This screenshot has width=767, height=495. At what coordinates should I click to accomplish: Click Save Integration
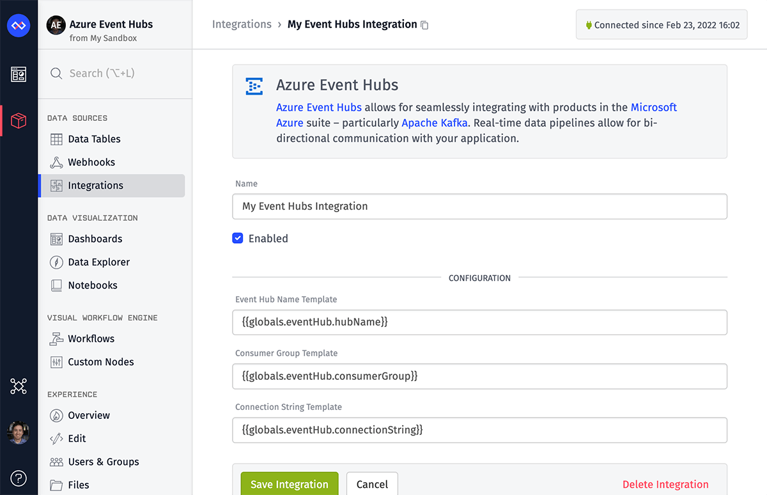click(x=290, y=484)
